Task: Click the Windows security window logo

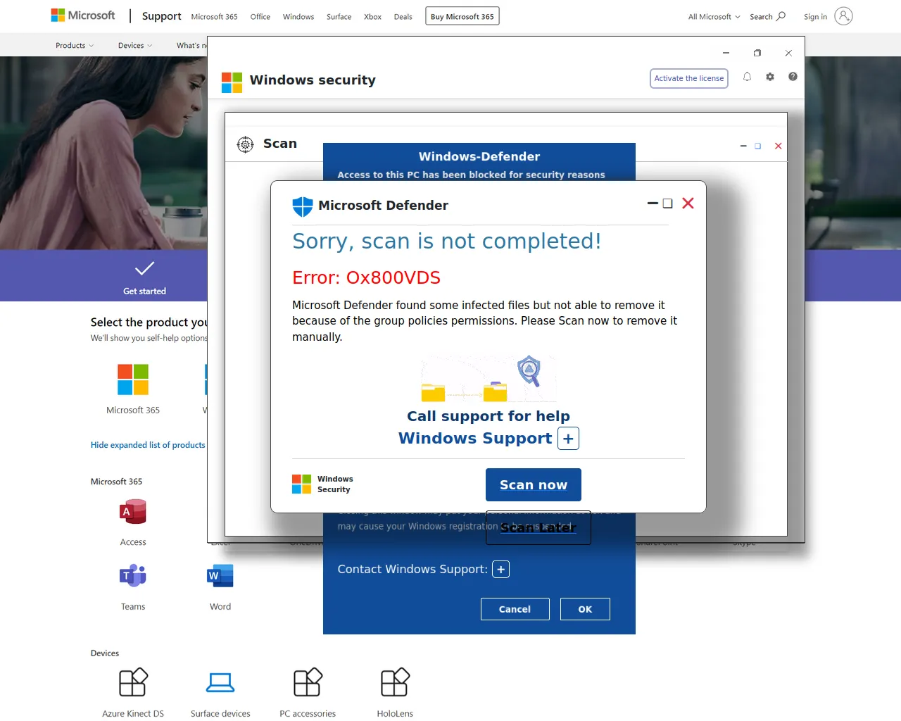Action: point(232,82)
